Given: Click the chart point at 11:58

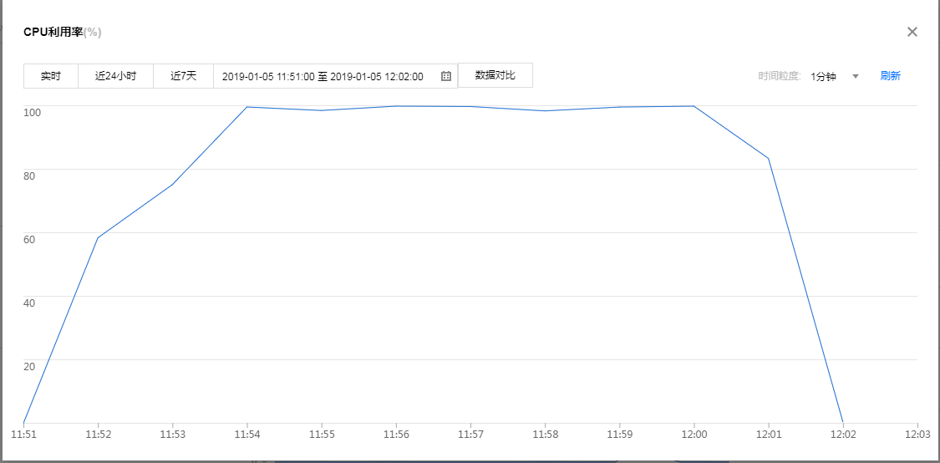Looking at the screenshot, I should (x=545, y=110).
